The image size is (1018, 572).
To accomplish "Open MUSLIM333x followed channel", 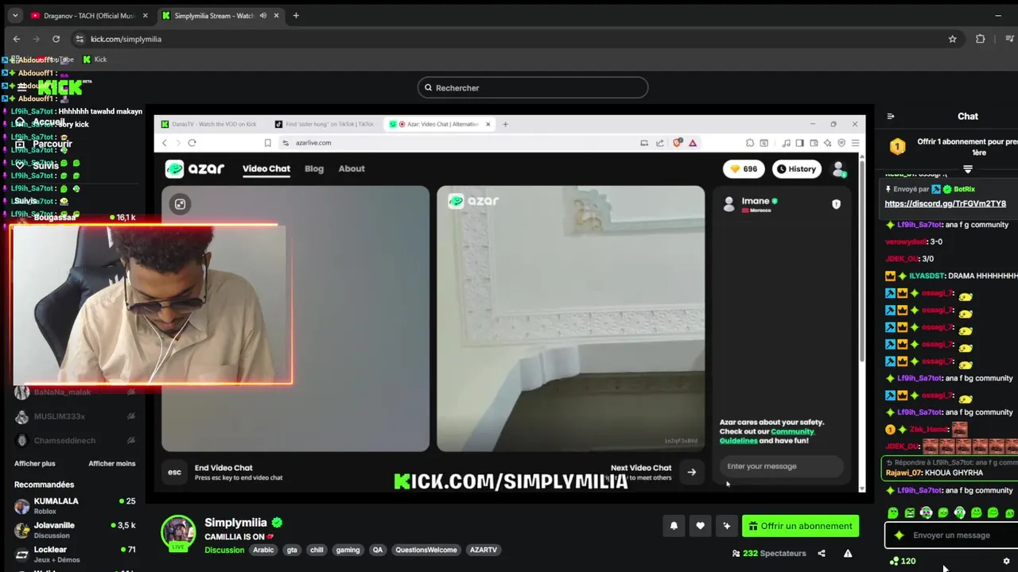I will click(x=75, y=416).
